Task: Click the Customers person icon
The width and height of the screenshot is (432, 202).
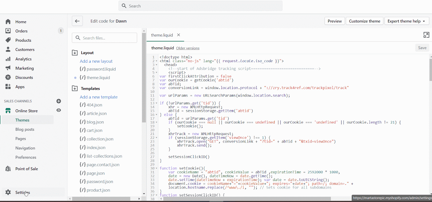Action: tap(8, 49)
